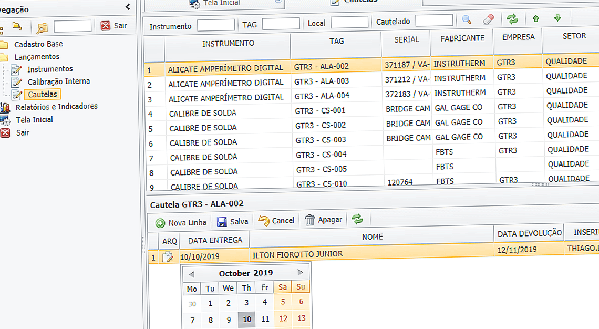The height and width of the screenshot is (329, 599).
Task: Click the magnifier search icon in filter toolbar
Action: pos(467,19)
